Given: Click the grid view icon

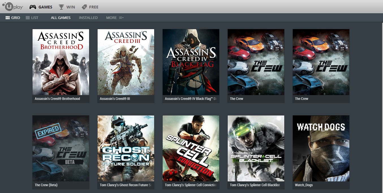Looking at the screenshot, I should click(8, 18).
